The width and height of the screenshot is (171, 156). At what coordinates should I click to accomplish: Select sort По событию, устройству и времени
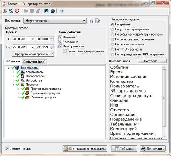click(113, 34)
